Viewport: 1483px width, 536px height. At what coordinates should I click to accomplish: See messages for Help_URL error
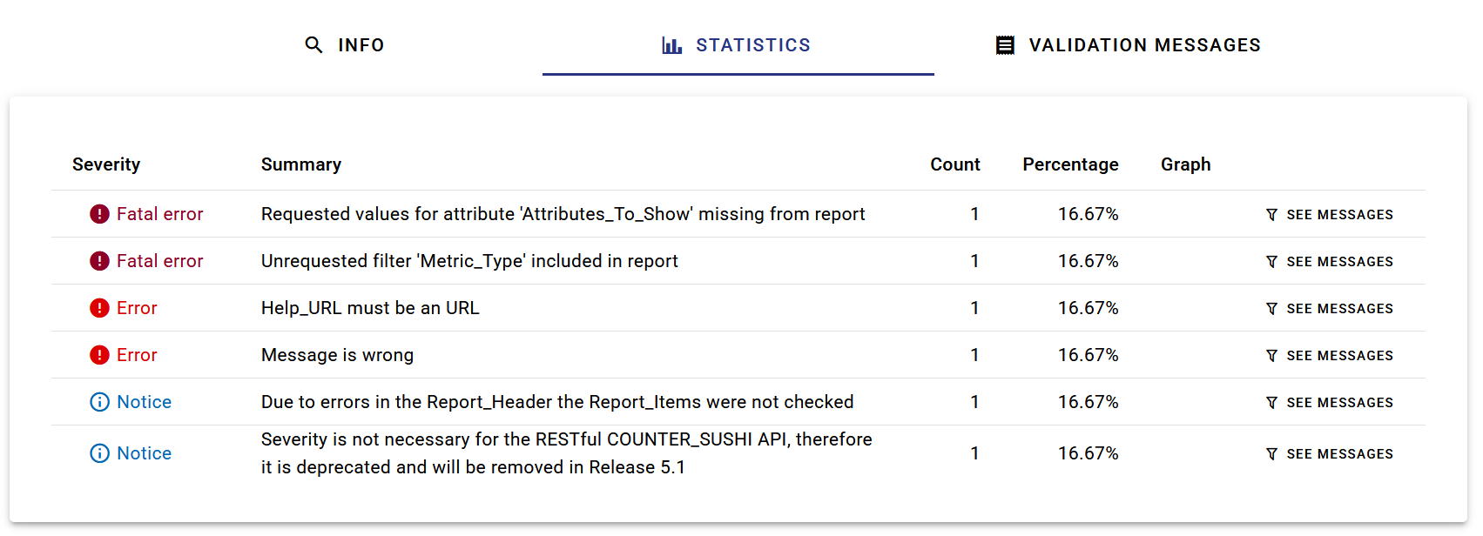click(x=1330, y=309)
